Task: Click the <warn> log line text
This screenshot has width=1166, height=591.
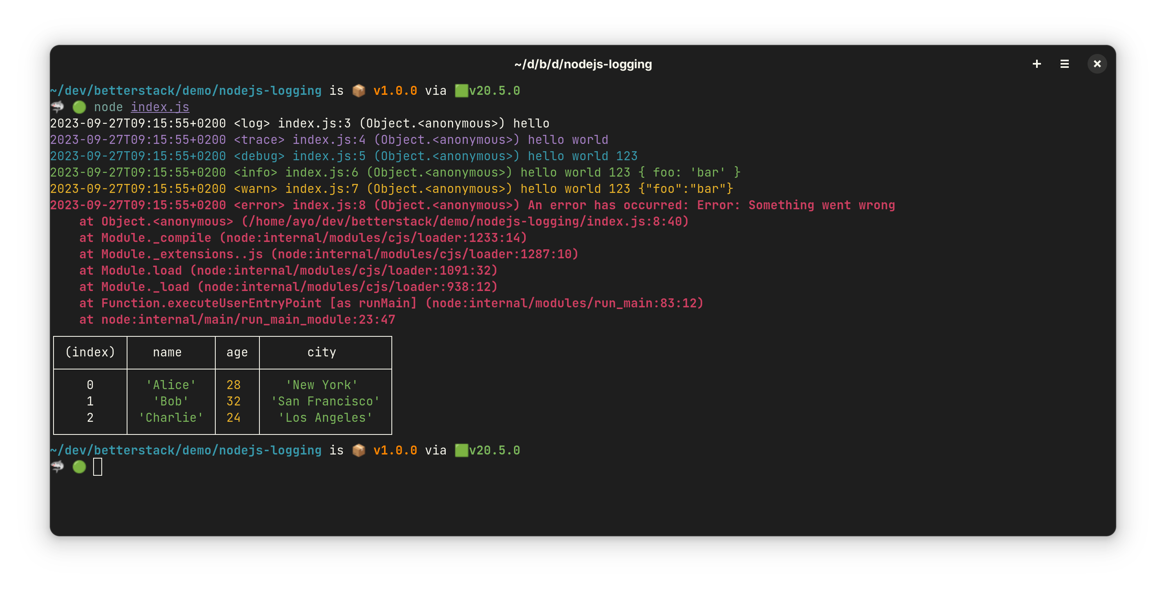Action: [x=391, y=188]
